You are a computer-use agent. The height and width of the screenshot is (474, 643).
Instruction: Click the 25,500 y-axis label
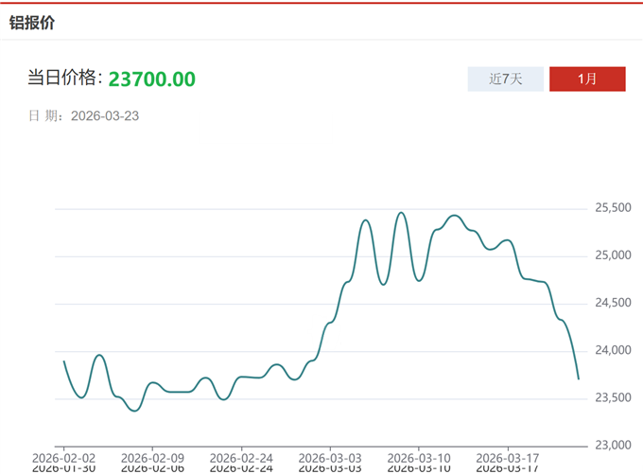(x=613, y=208)
